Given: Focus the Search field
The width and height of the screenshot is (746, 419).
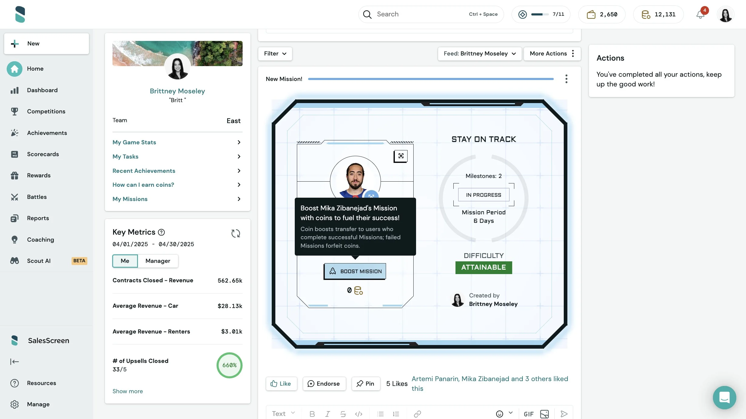Looking at the screenshot, I should pos(431,14).
